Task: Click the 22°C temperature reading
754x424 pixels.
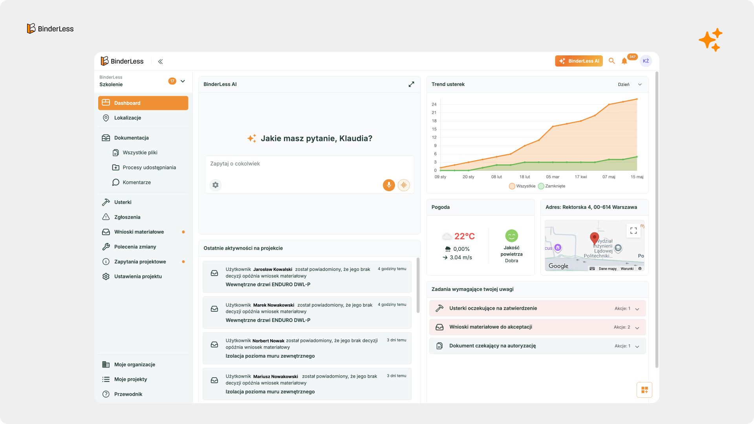Action: tap(465, 236)
